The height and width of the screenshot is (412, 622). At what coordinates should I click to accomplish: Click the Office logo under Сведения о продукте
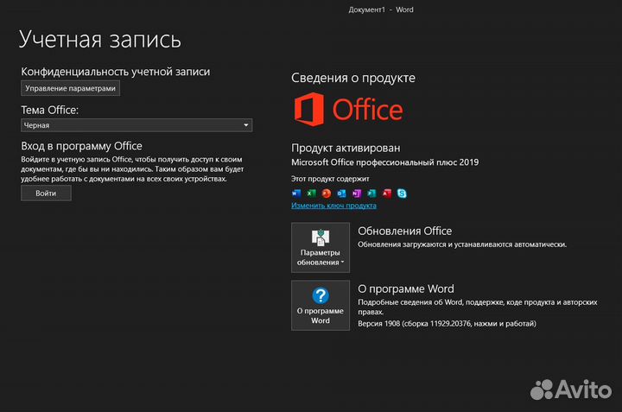[x=348, y=110]
